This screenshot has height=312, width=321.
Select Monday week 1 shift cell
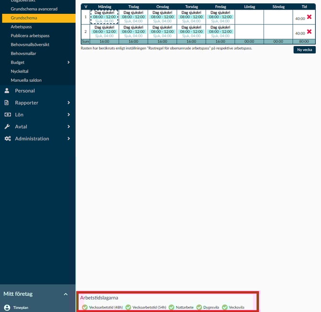click(x=104, y=17)
